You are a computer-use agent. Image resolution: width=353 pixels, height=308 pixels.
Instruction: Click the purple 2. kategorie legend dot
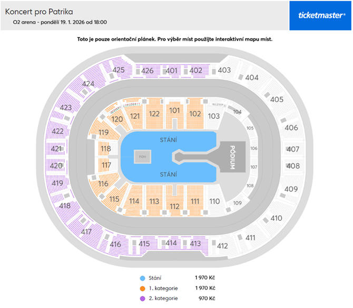coord(143,299)
